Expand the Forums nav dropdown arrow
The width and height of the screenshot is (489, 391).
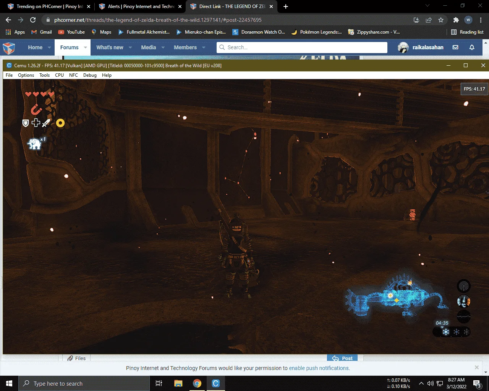85,47
